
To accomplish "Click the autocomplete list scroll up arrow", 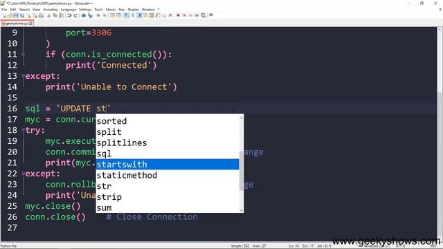I will pyautogui.click(x=242, y=118).
